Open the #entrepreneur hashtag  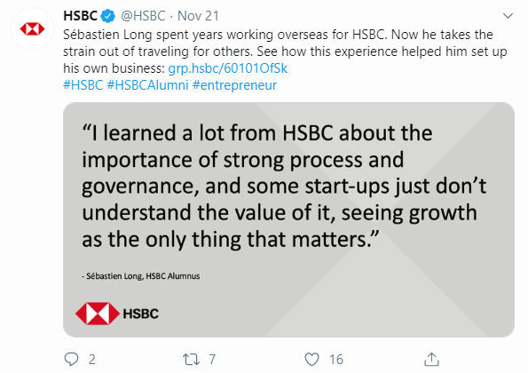(234, 85)
